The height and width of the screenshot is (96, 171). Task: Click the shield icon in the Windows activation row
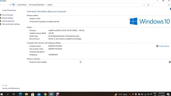point(170,62)
